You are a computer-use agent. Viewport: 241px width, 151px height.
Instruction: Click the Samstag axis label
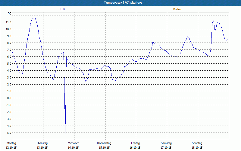click(x=166, y=143)
